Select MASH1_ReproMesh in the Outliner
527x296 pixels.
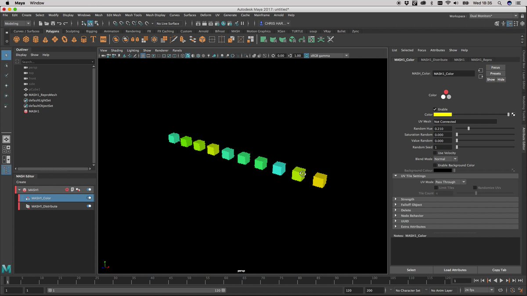(x=43, y=95)
